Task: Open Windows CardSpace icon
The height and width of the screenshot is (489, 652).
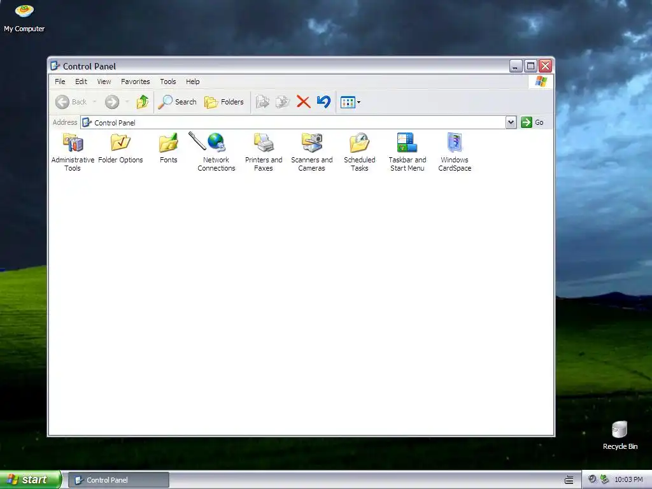Action: tap(455, 143)
